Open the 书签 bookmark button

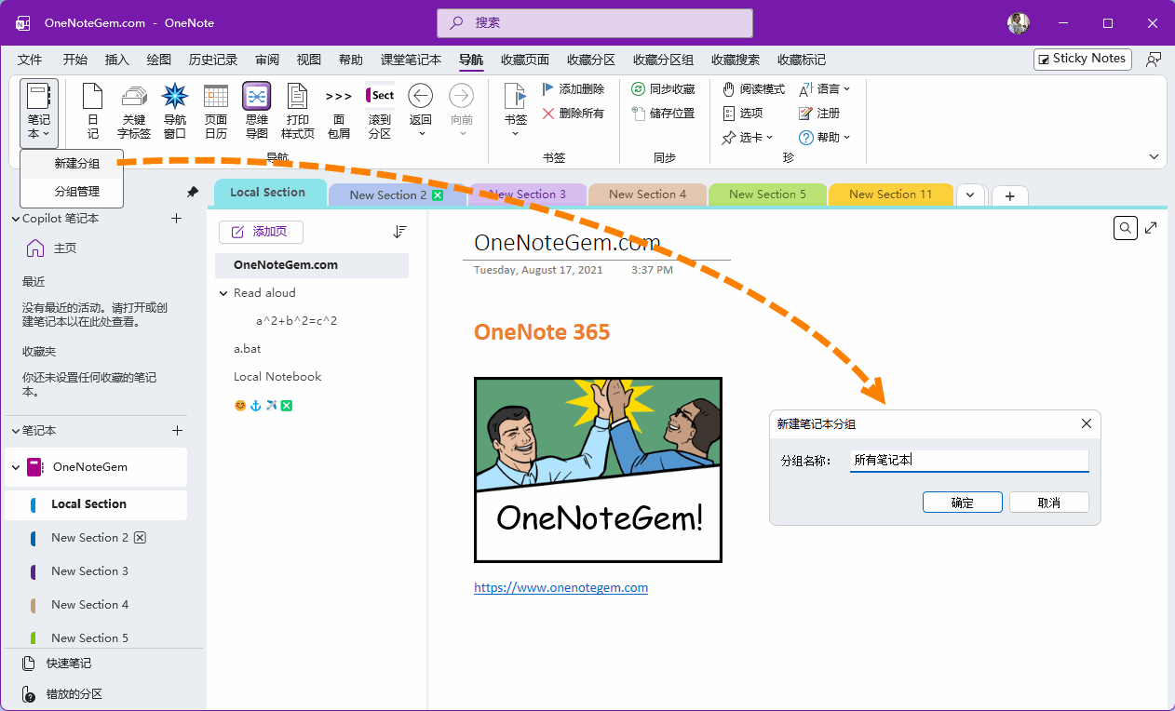pos(516,112)
